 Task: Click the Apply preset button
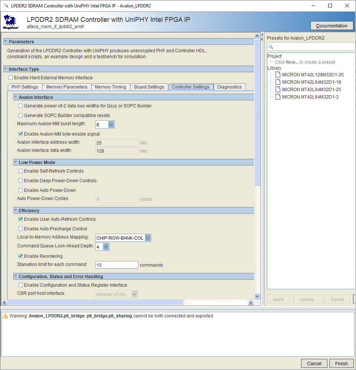278,299
